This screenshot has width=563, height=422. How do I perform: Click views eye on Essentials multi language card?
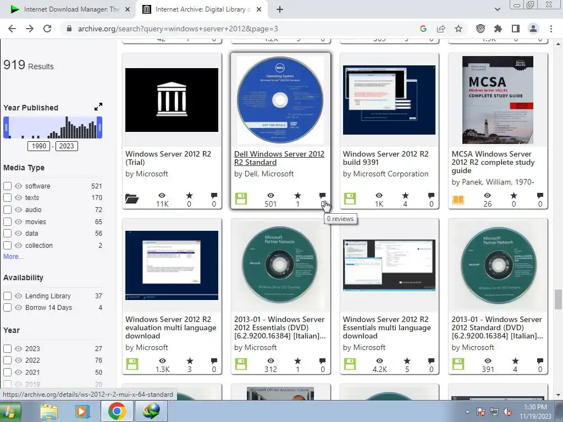point(379,361)
